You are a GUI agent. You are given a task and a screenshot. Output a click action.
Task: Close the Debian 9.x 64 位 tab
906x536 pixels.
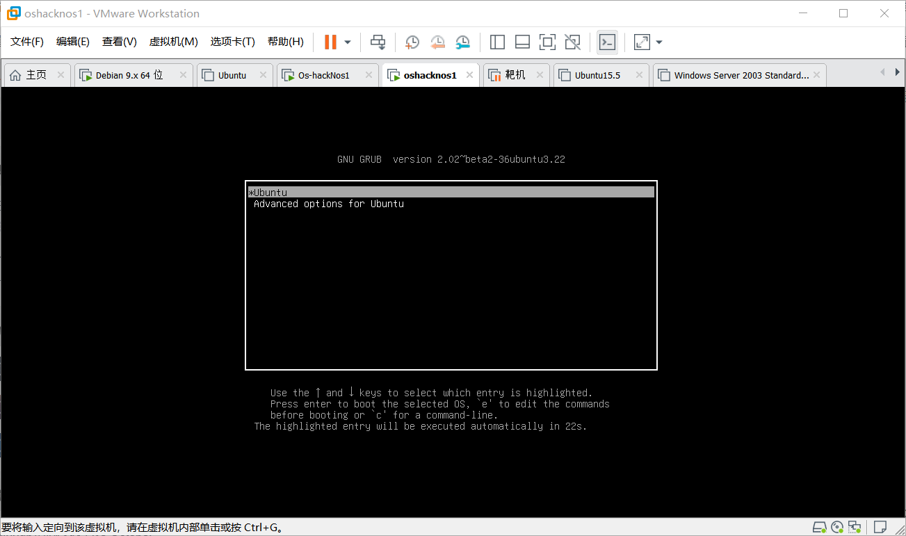coord(184,75)
